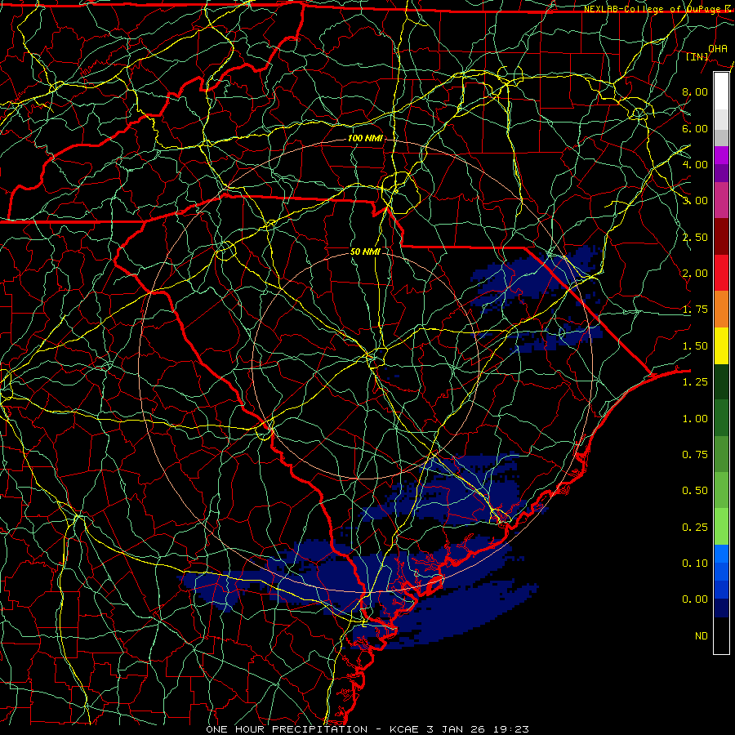Click the 2.00 legend value
The height and width of the screenshot is (735, 735).
(x=695, y=274)
